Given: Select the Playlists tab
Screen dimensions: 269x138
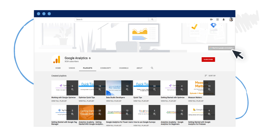Looking at the screenshot, I should point(88,68).
